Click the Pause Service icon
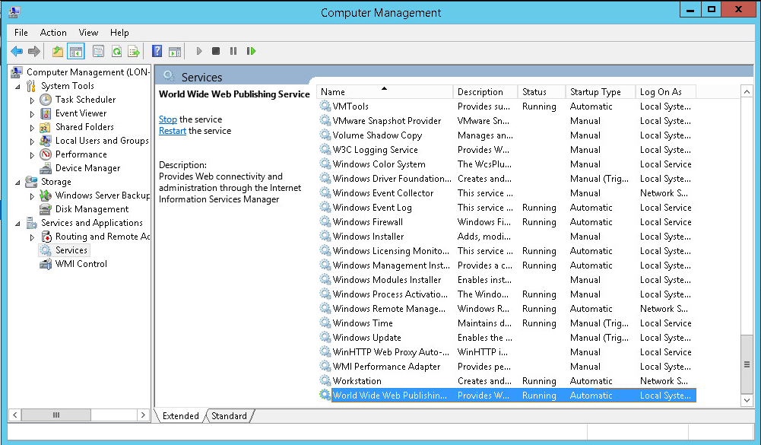Image resolution: width=761 pixels, height=445 pixels. (233, 51)
